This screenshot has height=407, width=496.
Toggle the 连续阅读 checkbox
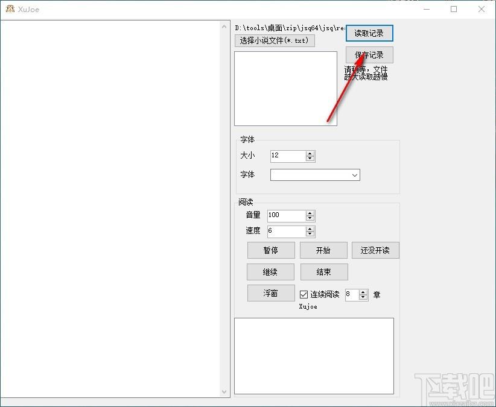304,294
